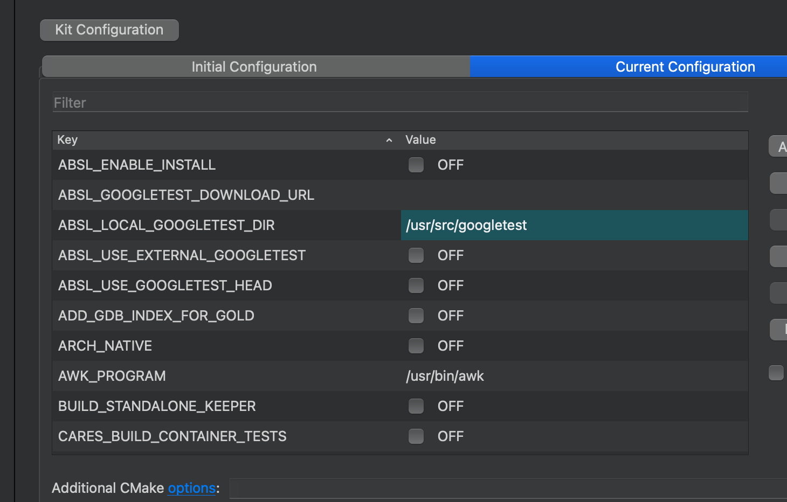
Task: Enable BUILD_STANDALONE_KEEPER
Action: [416, 406]
